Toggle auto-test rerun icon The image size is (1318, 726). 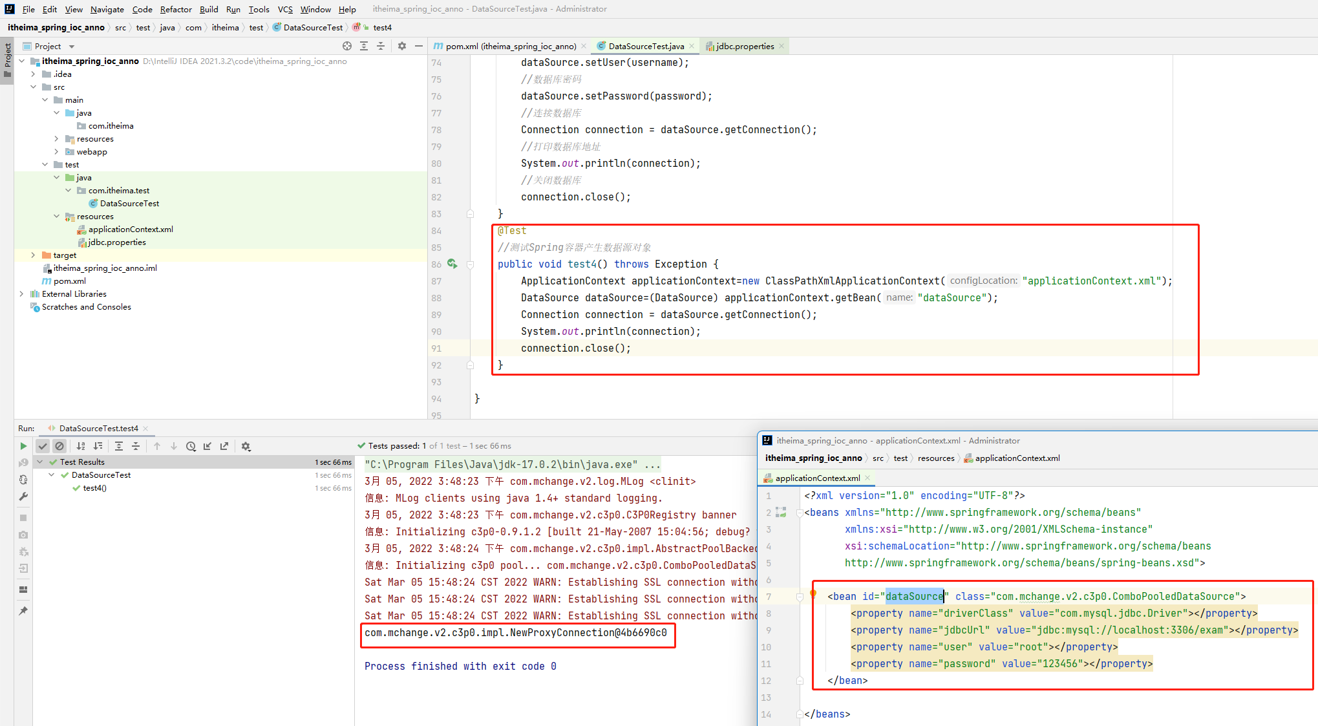[23, 480]
